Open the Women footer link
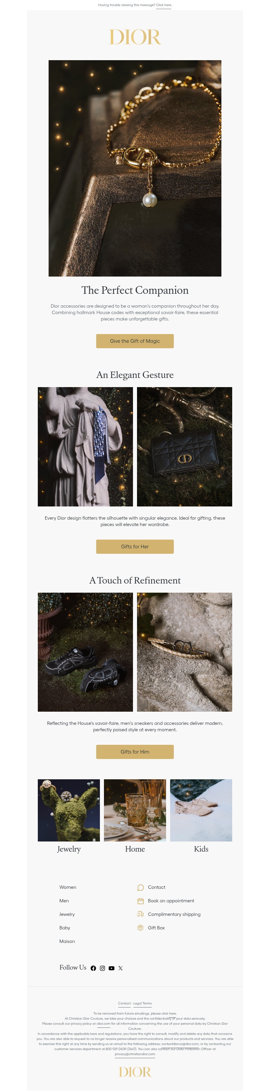This screenshot has height=1091, width=270. [67, 887]
